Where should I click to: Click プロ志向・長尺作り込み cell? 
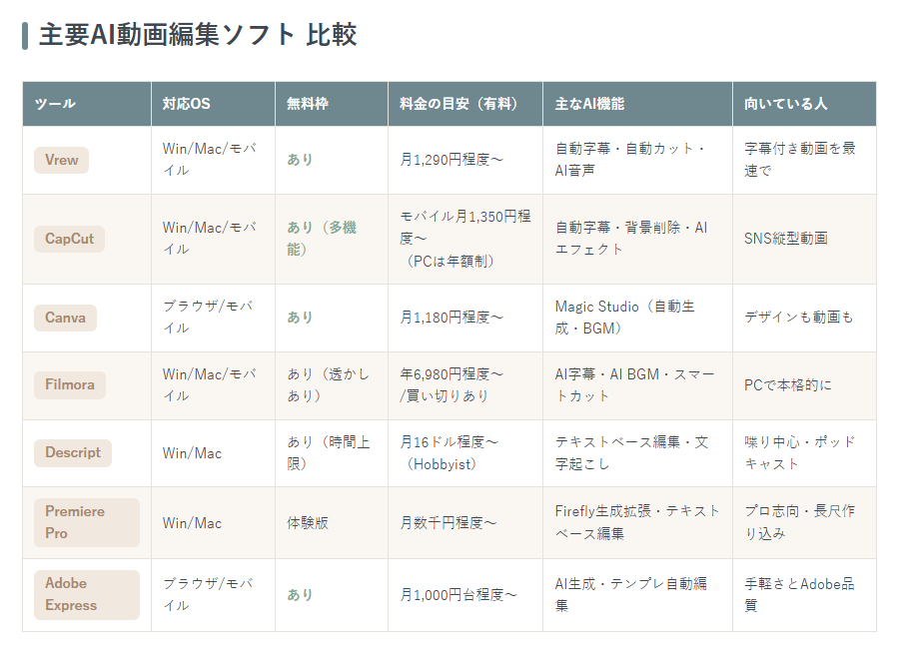click(804, 523)
